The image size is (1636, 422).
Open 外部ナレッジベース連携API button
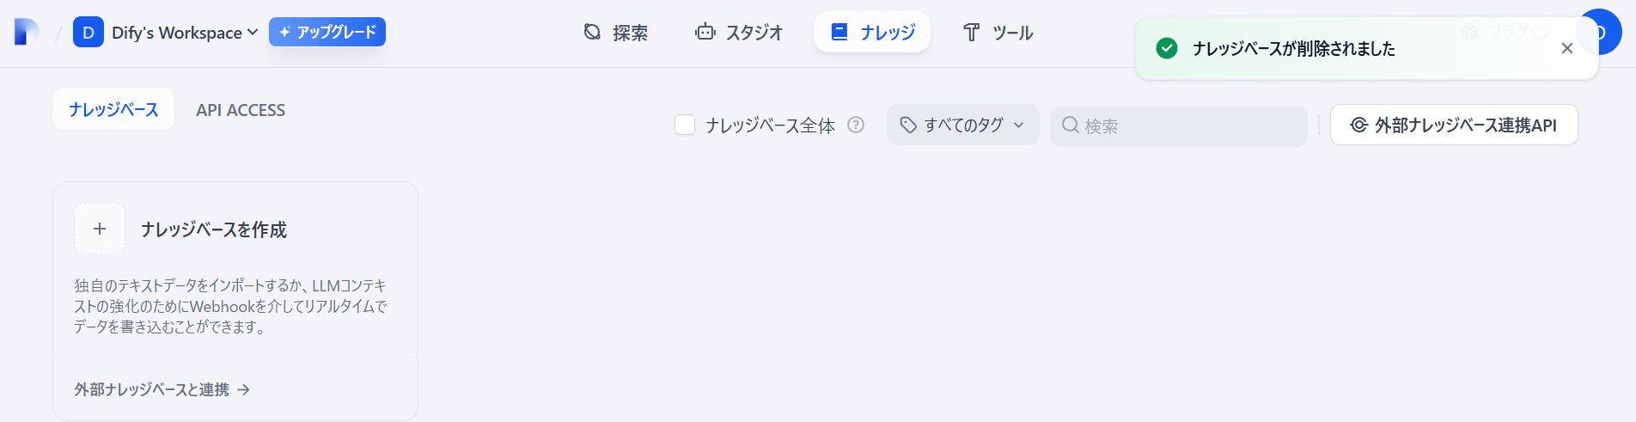[1454, 125]
